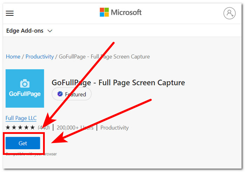Click the Get button
This screenshot has width=245, height=172.
(x=23, y=143)
